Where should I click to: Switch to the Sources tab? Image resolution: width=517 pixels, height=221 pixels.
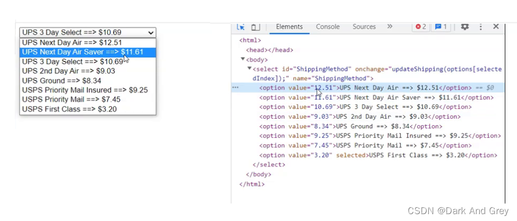364,26
